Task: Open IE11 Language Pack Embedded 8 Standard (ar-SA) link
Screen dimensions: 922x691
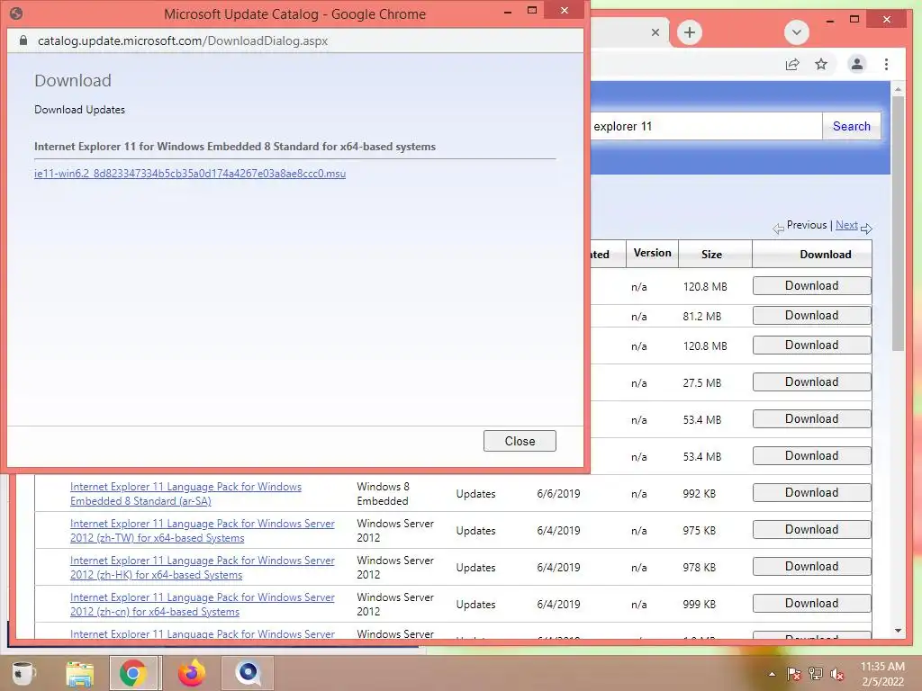Action: 185,494
